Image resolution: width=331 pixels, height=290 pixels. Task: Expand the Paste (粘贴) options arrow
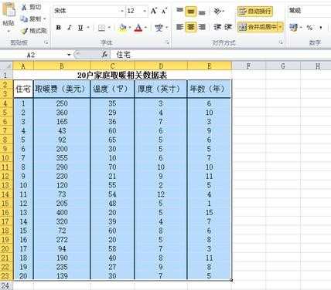coord(9,32)
